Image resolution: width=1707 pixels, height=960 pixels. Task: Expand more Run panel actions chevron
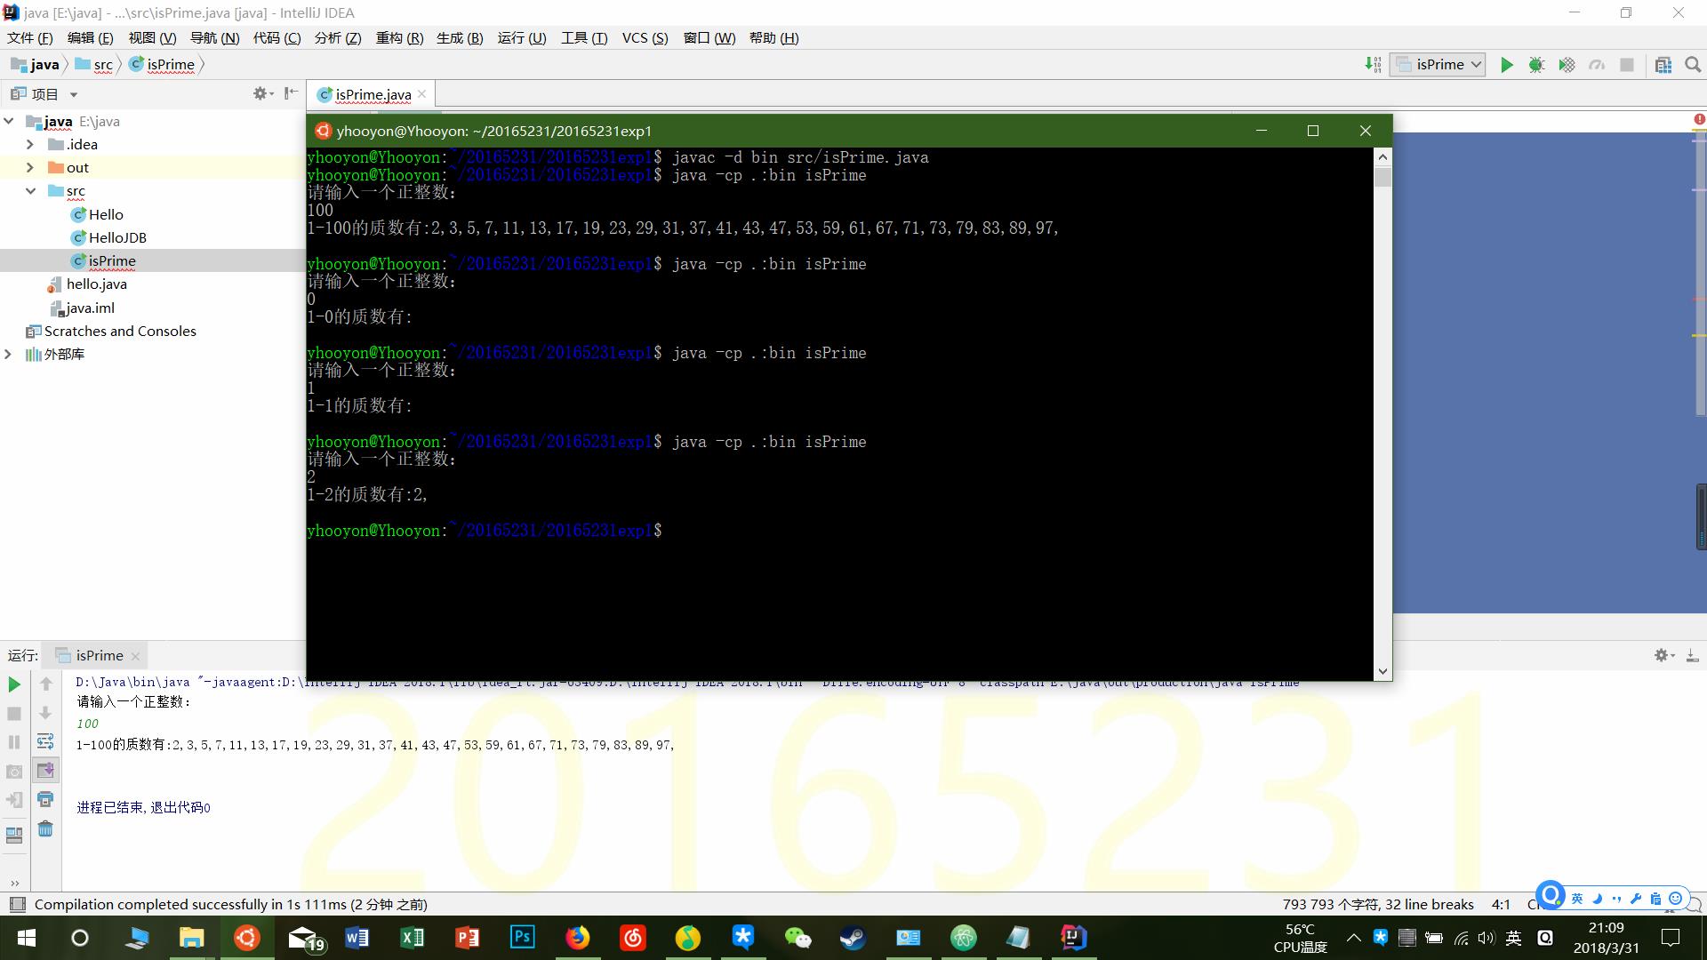coord(14,884)
